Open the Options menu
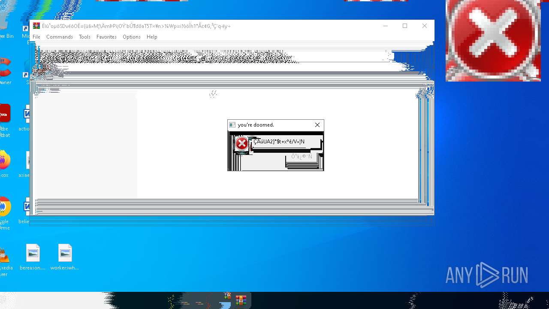This screenshot has width=549, height=309. click(132, 37)
